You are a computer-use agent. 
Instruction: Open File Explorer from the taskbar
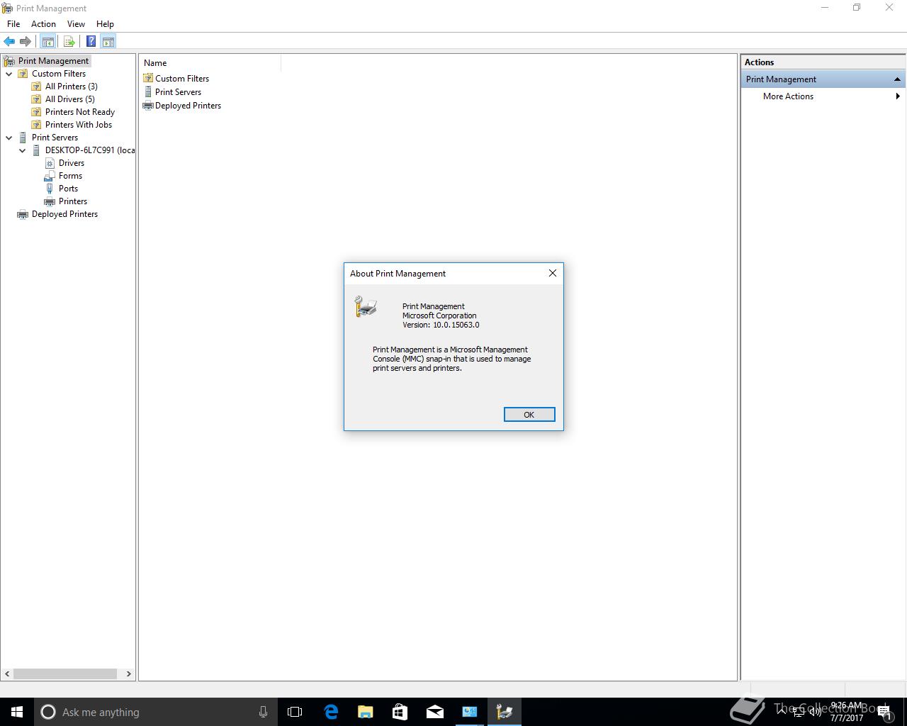click(366, 712)
